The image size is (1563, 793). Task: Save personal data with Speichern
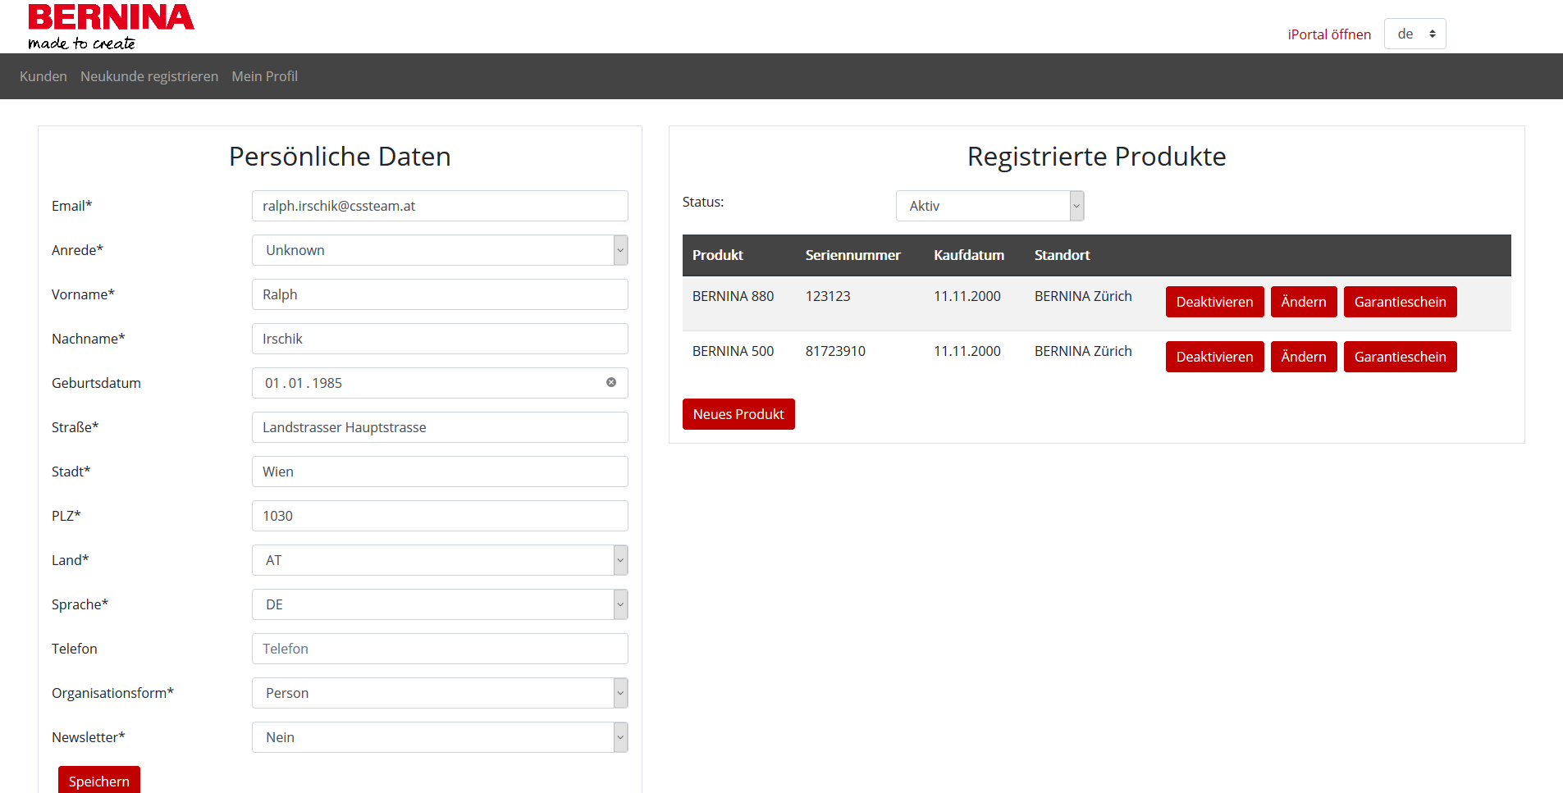pos(99,780)
